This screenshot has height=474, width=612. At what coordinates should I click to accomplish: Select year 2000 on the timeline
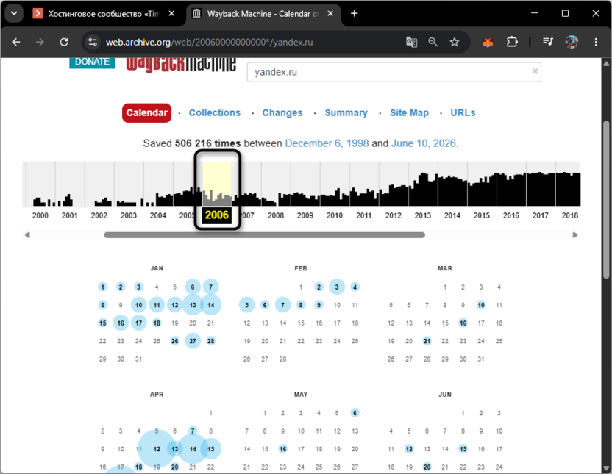pos(40,215)
